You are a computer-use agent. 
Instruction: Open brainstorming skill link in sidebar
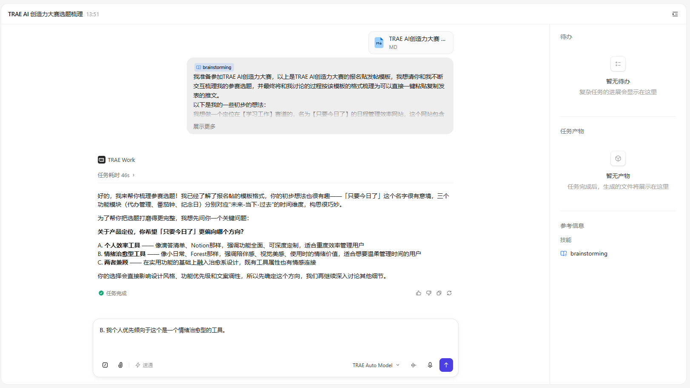(589, 253)
